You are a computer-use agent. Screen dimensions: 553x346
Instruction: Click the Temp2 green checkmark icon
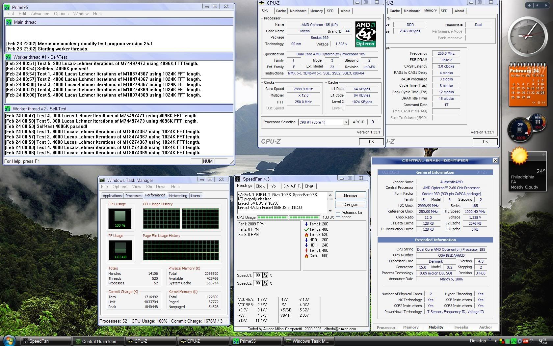(306, 229)
